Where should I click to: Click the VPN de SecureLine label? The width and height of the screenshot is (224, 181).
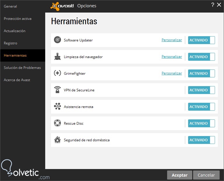(79, 90)
